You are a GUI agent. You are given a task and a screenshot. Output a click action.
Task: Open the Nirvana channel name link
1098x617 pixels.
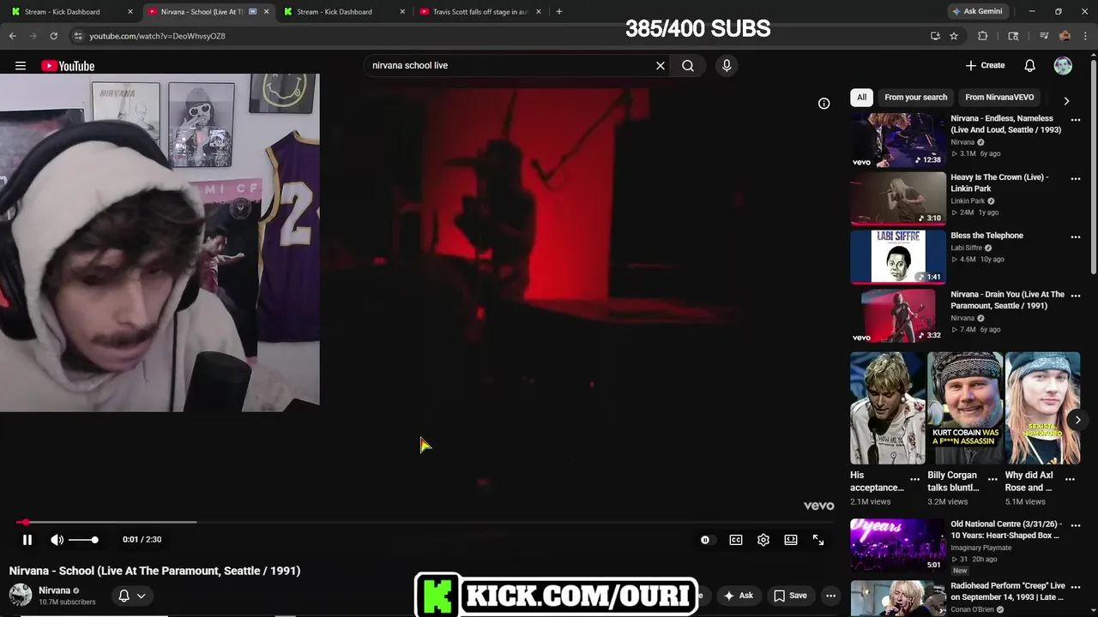pyautogui.click(x=54, y=590)
